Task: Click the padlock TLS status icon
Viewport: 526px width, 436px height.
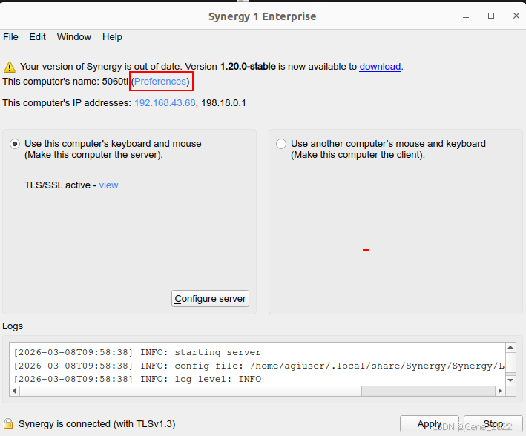Action: click(8, 423)
